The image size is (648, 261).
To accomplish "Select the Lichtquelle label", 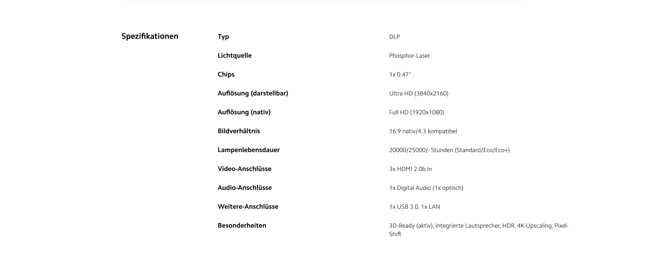I will (235, 56).
